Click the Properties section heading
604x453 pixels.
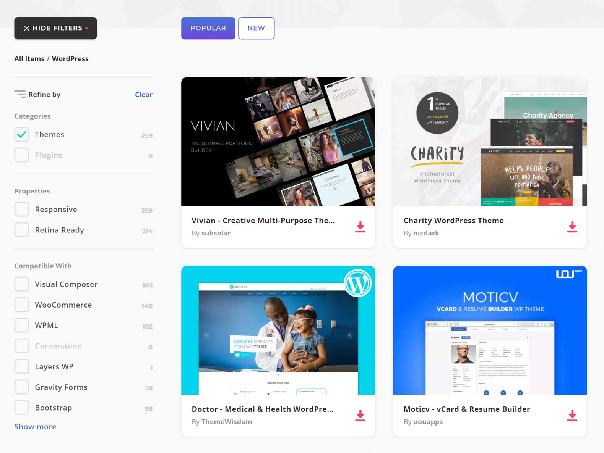pos(32,191)
